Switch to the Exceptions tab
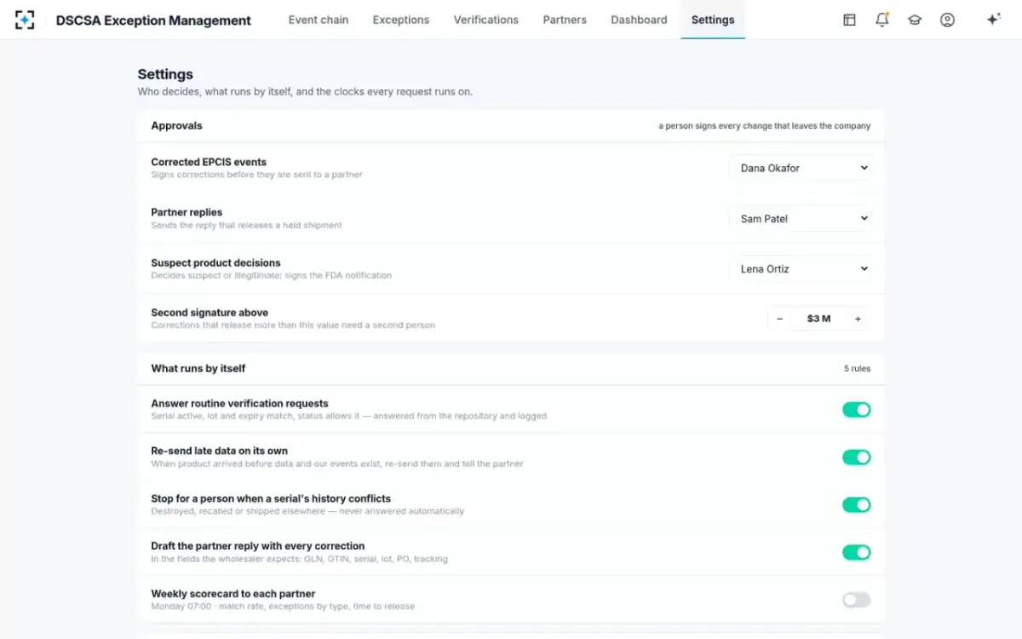The width and height of the screenshot is (1022, 639). pos(401,20)
